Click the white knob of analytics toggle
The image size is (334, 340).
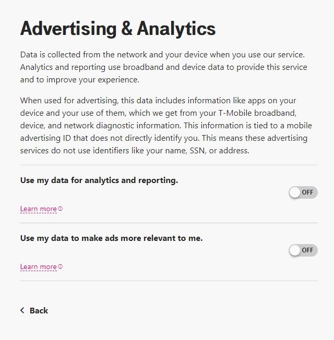295,192
